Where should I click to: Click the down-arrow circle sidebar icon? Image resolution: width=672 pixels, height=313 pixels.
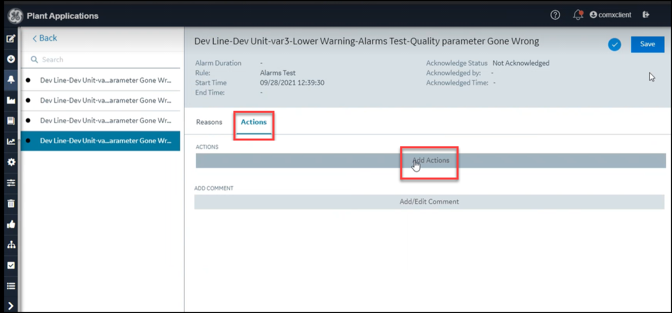(11, 60)
